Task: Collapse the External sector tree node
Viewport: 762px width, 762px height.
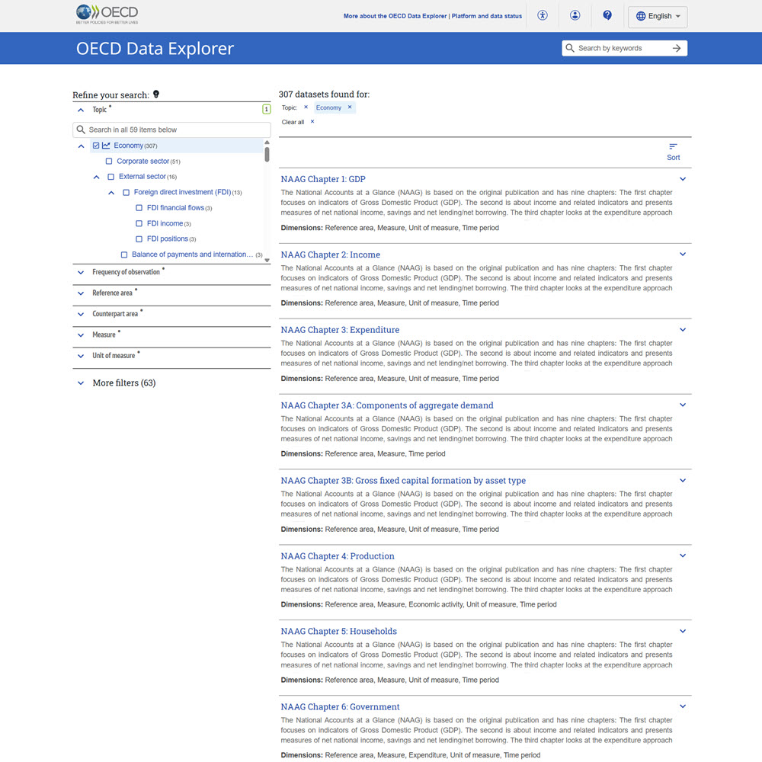Action: click(96, 177)
